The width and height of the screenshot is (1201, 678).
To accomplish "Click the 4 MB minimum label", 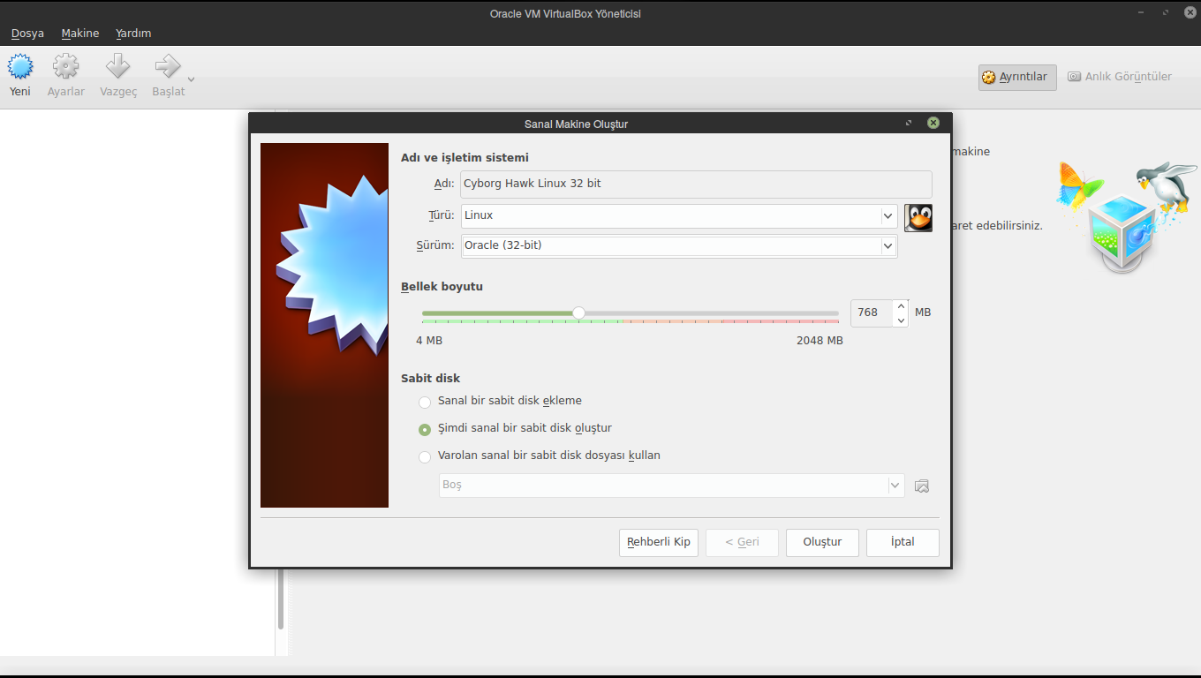I will pos(429,341).
